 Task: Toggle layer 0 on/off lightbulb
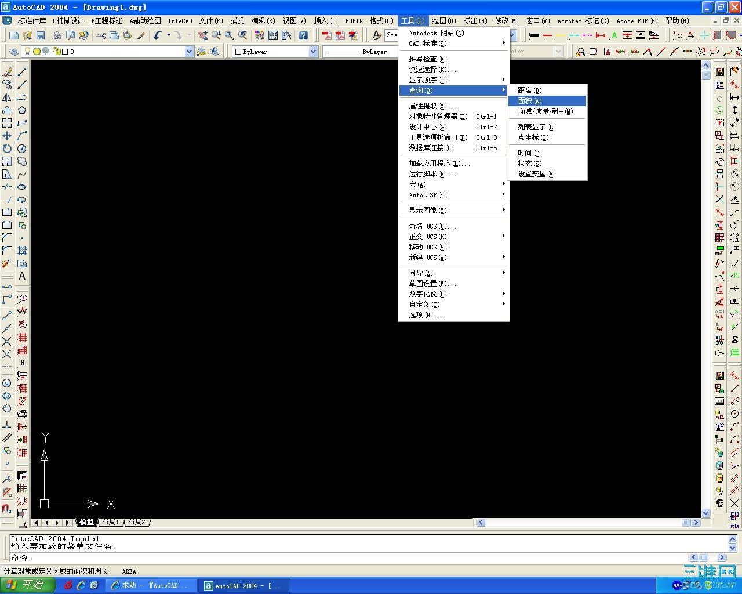point(27,52)
